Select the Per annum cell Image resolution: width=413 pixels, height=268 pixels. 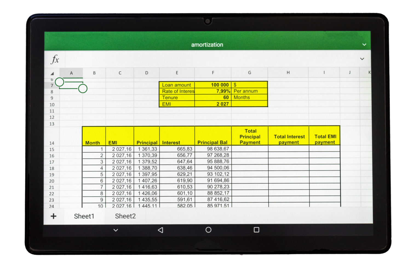249,91
